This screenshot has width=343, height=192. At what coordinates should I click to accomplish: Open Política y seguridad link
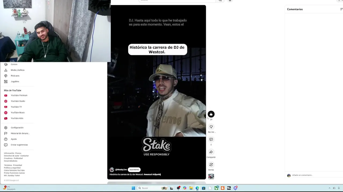12,168
